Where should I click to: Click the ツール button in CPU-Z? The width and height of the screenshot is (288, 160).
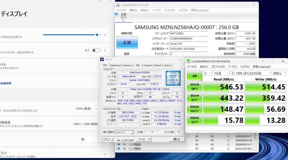click(x=142, y=139)
